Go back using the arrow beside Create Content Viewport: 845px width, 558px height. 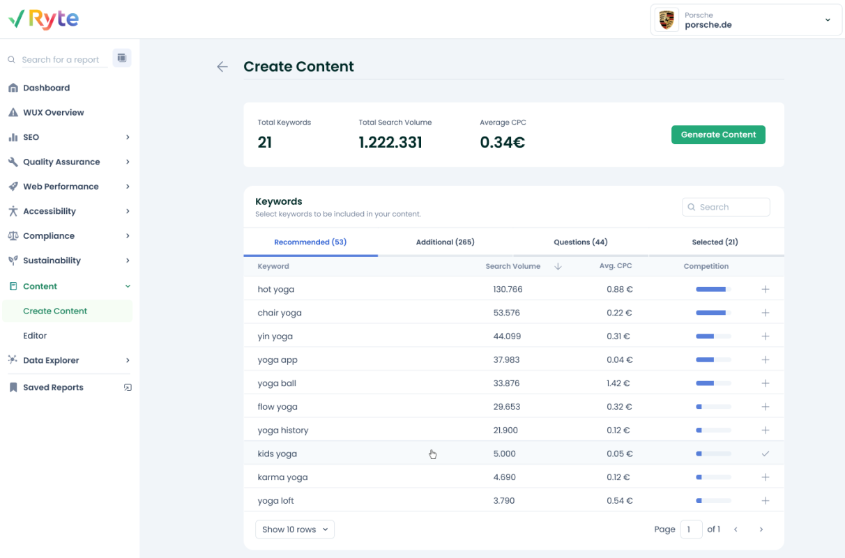[222, 67]
